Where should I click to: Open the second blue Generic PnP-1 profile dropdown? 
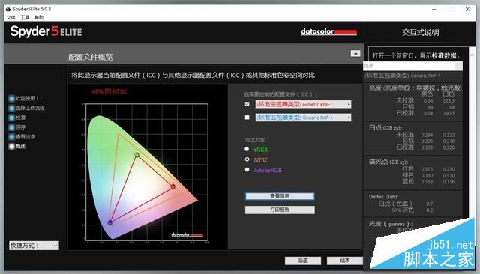point(303,118)
